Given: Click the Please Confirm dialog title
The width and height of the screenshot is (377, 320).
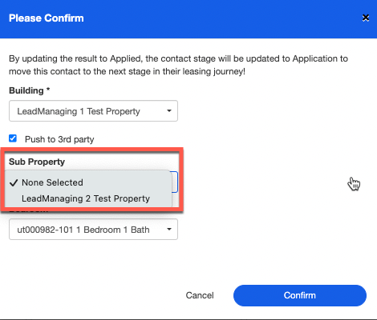Looking at the screenshot, I should 47,18.
